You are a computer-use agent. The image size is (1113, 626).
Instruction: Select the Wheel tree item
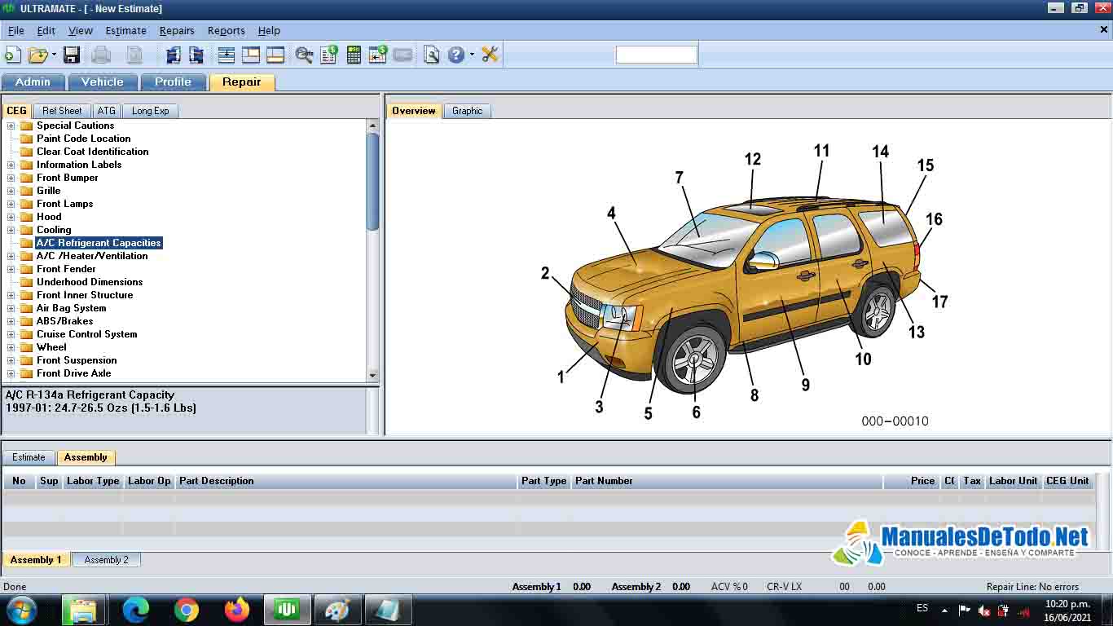coord(51,347)
